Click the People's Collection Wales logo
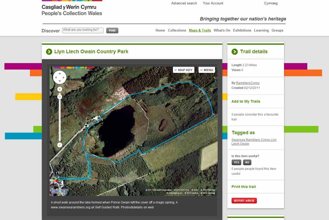Viewport: 329px width, 220px height. (72, 10)
